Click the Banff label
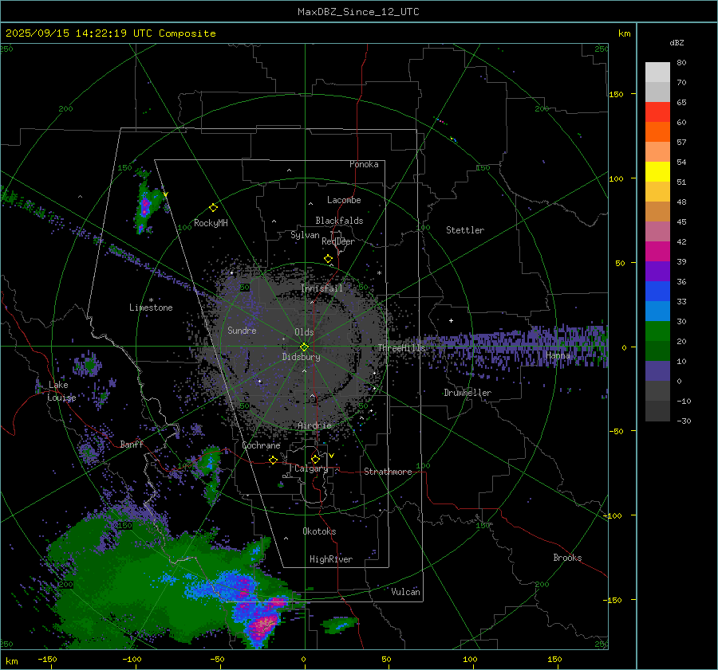Viewport: 718px width, 670px height. click(132, 444)
